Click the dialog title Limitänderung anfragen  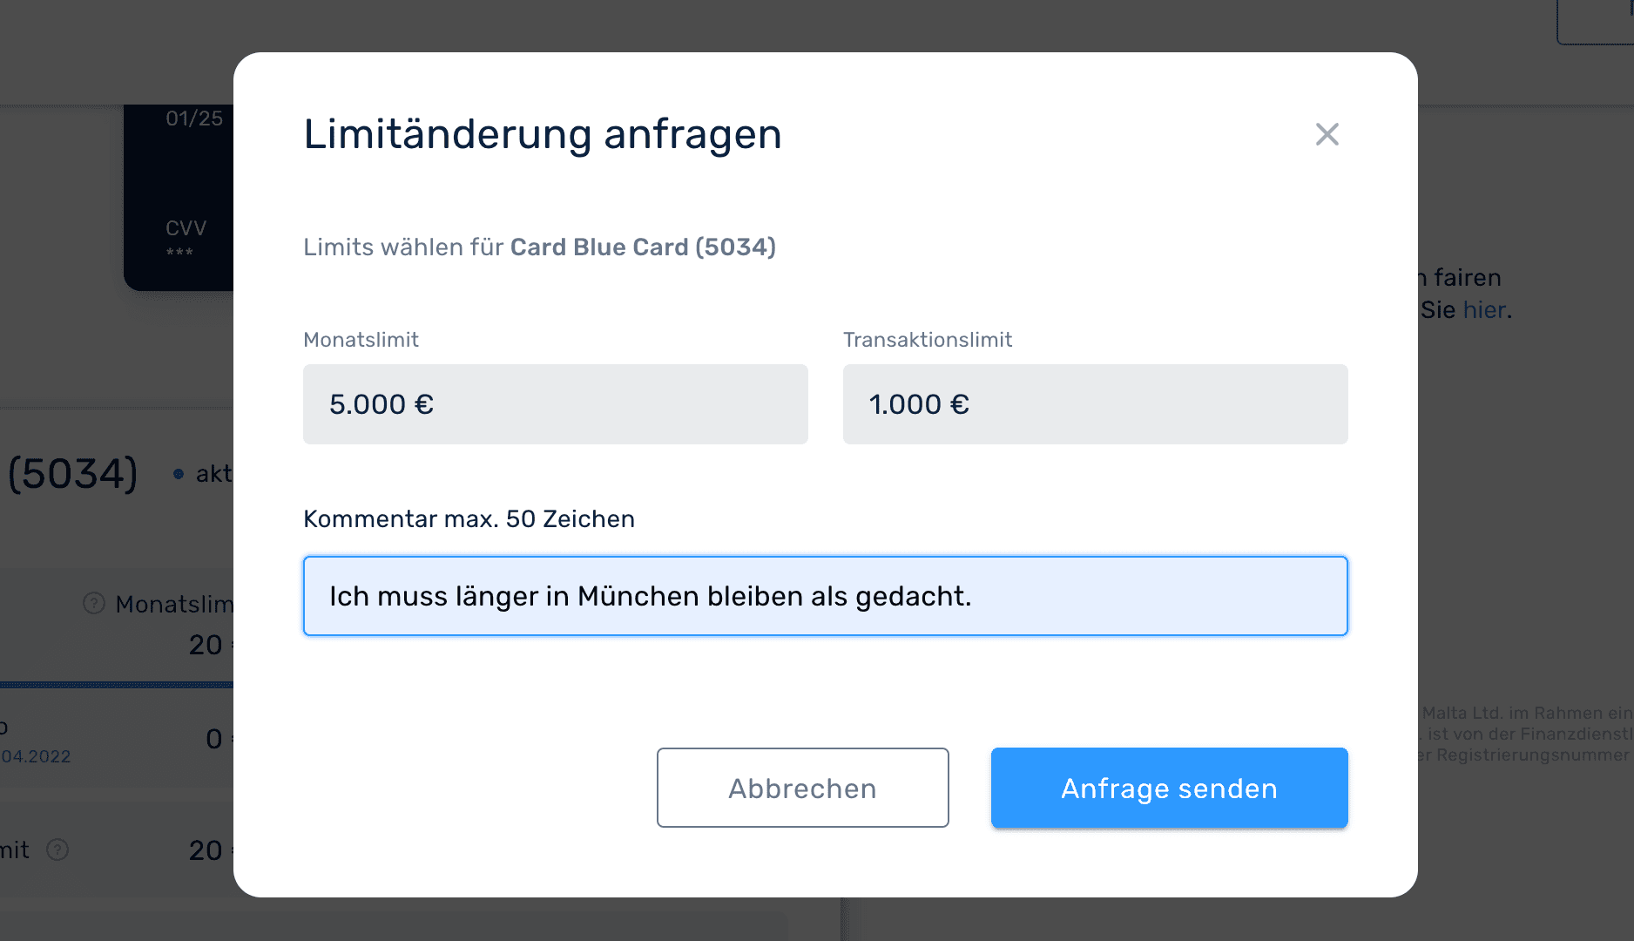tap(542, 134)
